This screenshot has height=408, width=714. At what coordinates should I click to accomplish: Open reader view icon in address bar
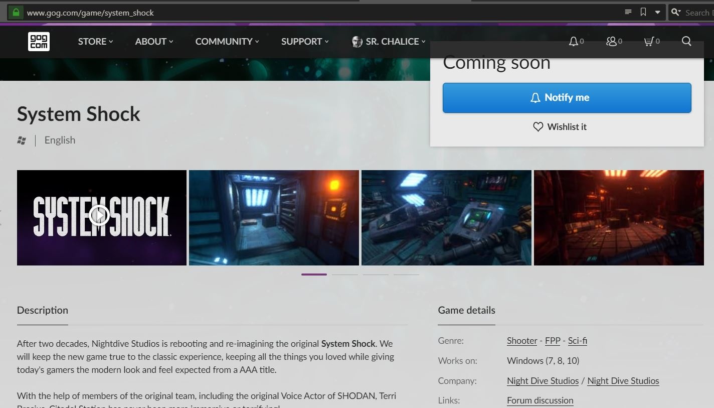628,12
